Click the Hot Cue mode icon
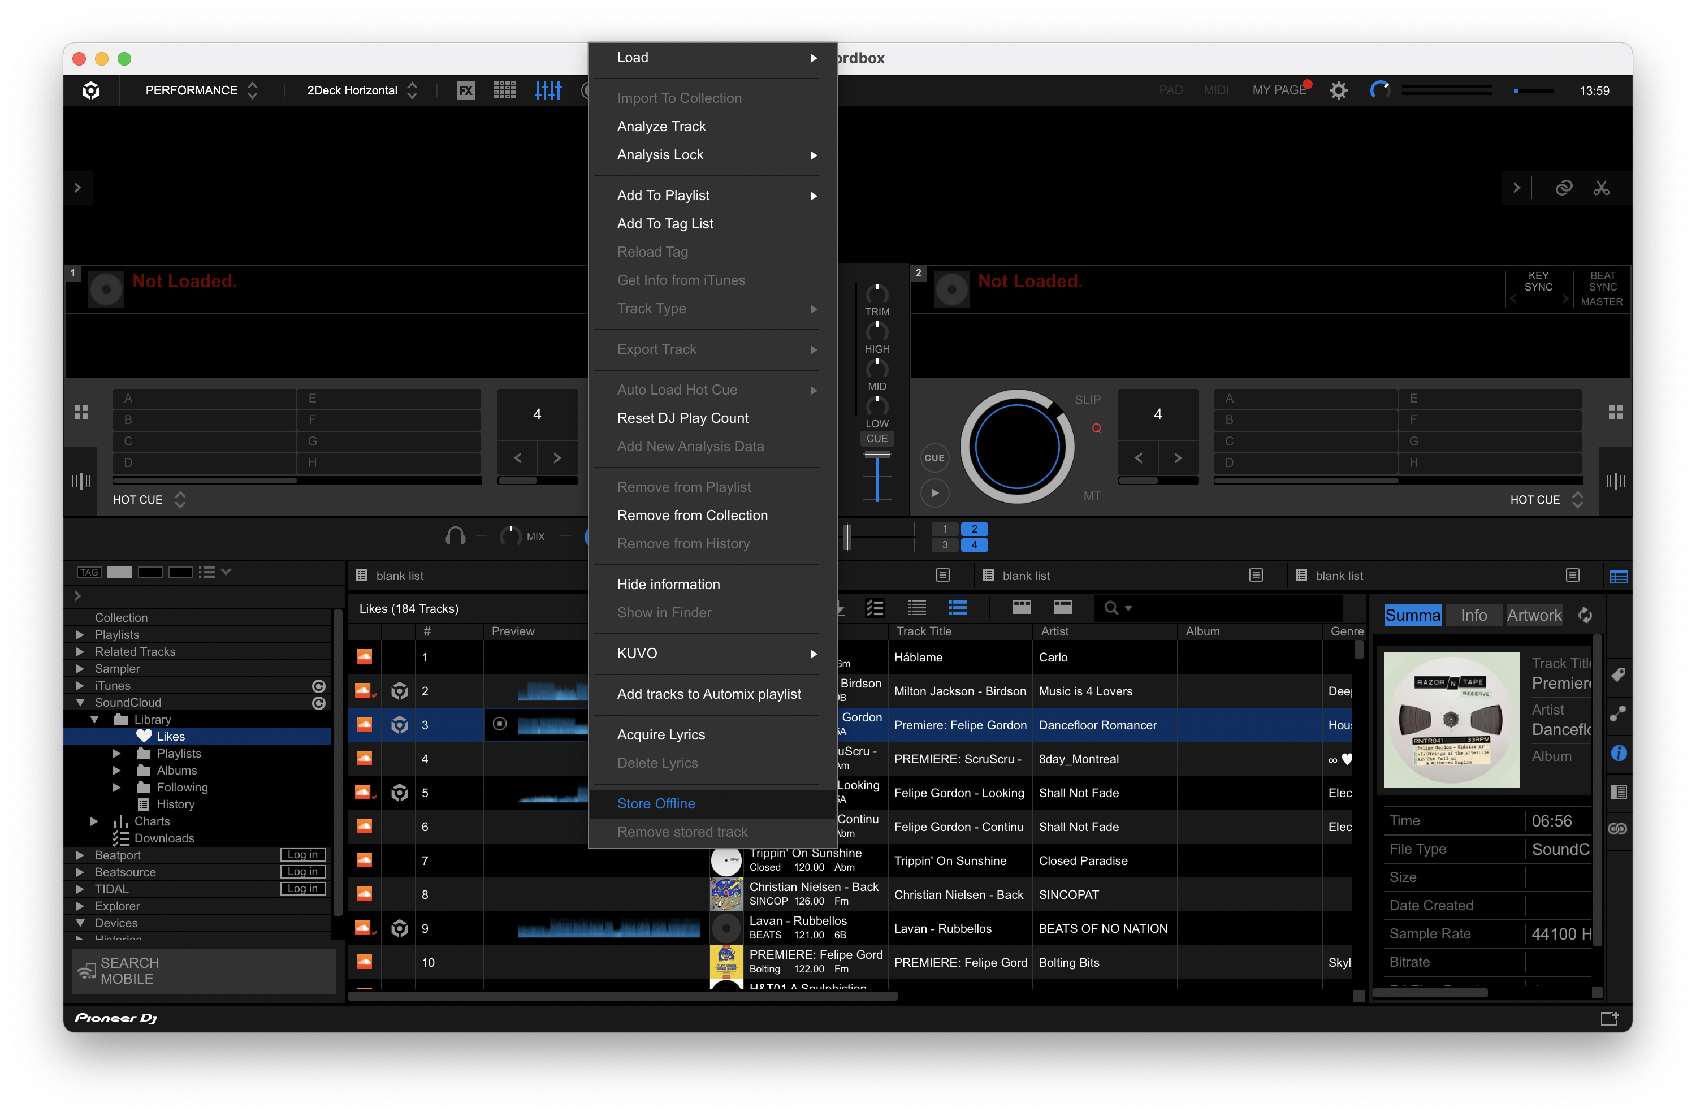Image resolution: width=1696 pixels, height=1116 pixels. 147,498
